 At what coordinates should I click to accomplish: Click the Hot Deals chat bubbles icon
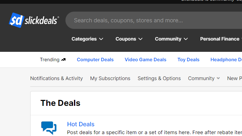[x=49, y=127]
